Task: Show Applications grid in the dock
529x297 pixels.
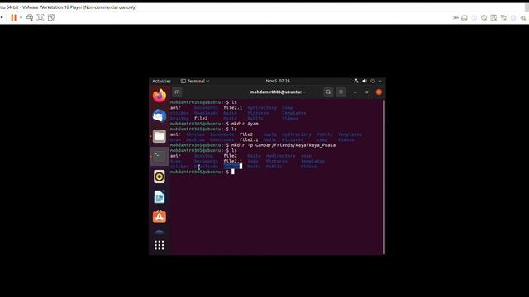Action: click(x=160, y=245)
